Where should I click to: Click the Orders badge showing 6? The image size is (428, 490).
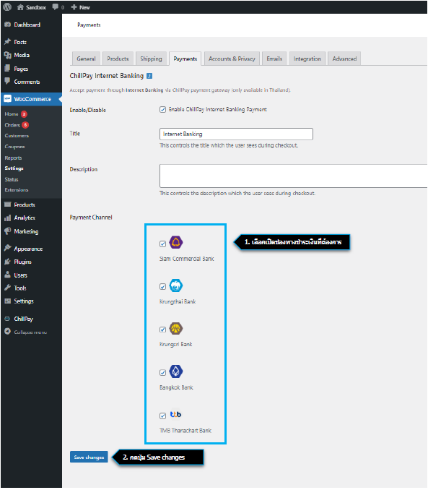click(25, 125)
